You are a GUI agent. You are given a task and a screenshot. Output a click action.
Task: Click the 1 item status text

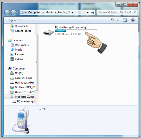click(43, 108)
